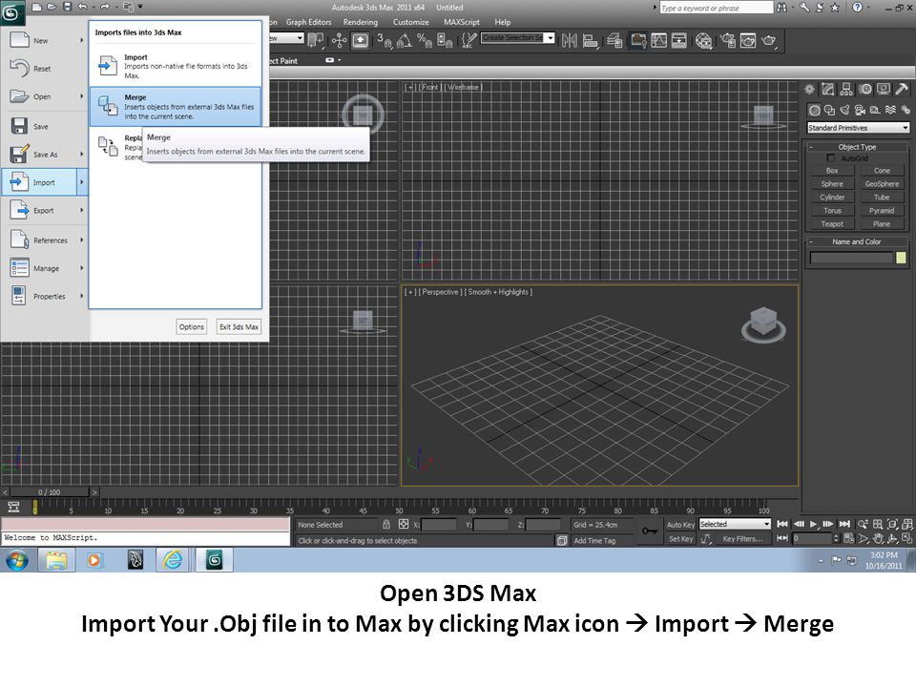
Task: Select the Lights category icon
Action: click(844, 110)
